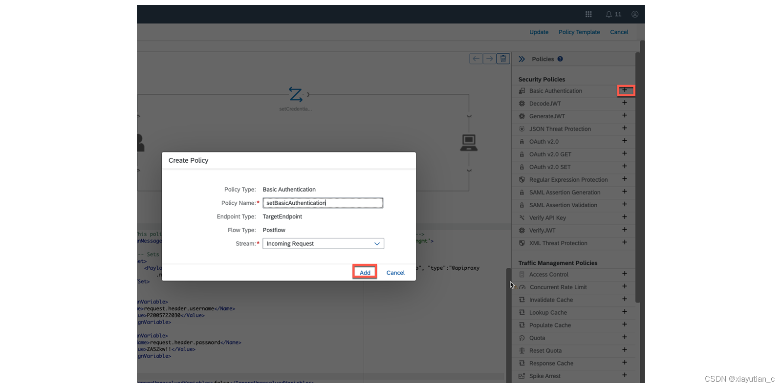Viewport: 782px width, 388px height.
Task: Add OAuth v2.0 policy with plus icon
Action: (x=625, y=141)
